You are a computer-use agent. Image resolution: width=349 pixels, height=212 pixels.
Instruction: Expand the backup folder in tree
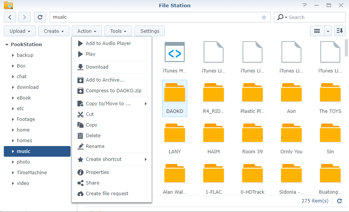pyautogui.click(x=13, y=55)
